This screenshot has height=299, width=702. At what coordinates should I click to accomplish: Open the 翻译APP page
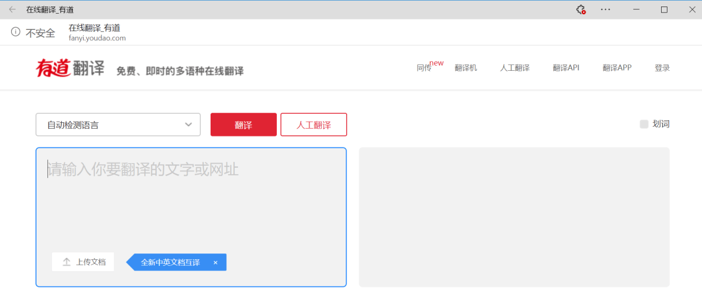[x=617, y=68]
